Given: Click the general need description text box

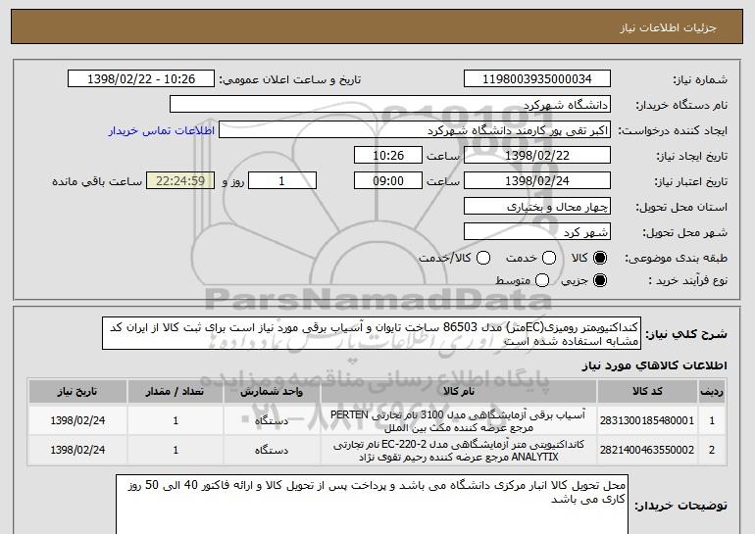Looking at the screenshot, I should pos(372,333).
